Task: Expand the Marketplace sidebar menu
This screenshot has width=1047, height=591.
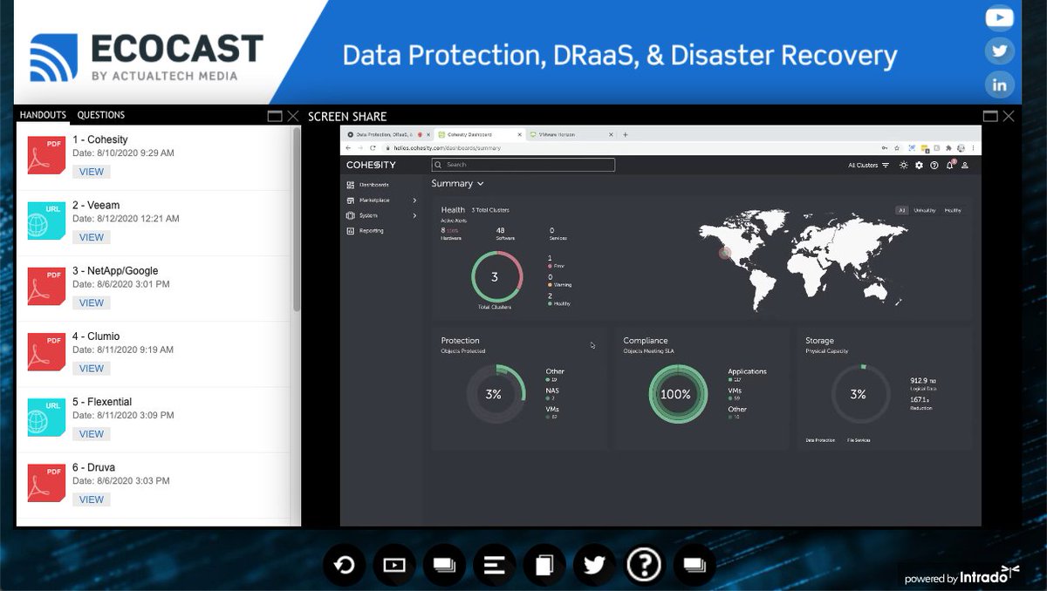Action: pyautogui.click(x=382, y=200)
